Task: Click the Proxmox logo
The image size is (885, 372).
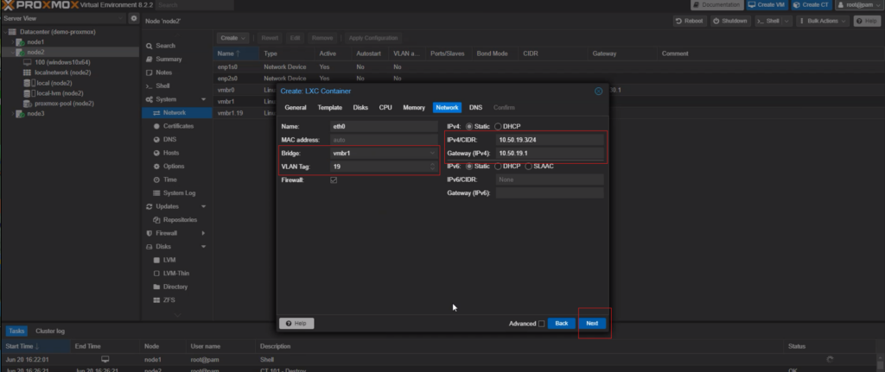Action: (40, 5)
